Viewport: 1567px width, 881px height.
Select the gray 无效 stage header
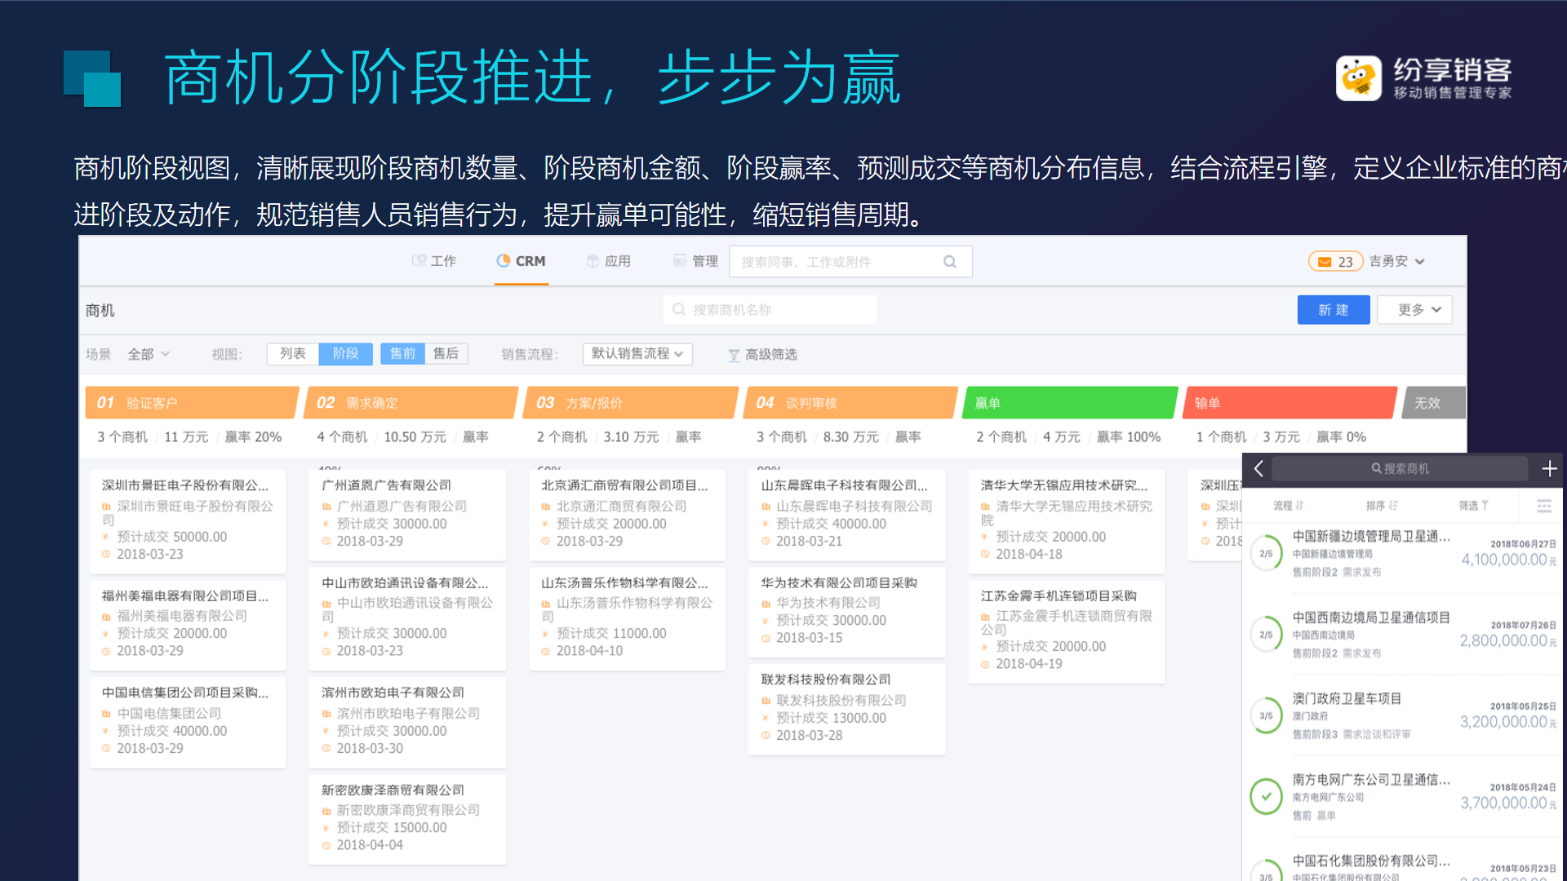(1434, 403)
